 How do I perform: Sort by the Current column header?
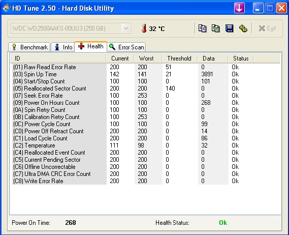120,58
